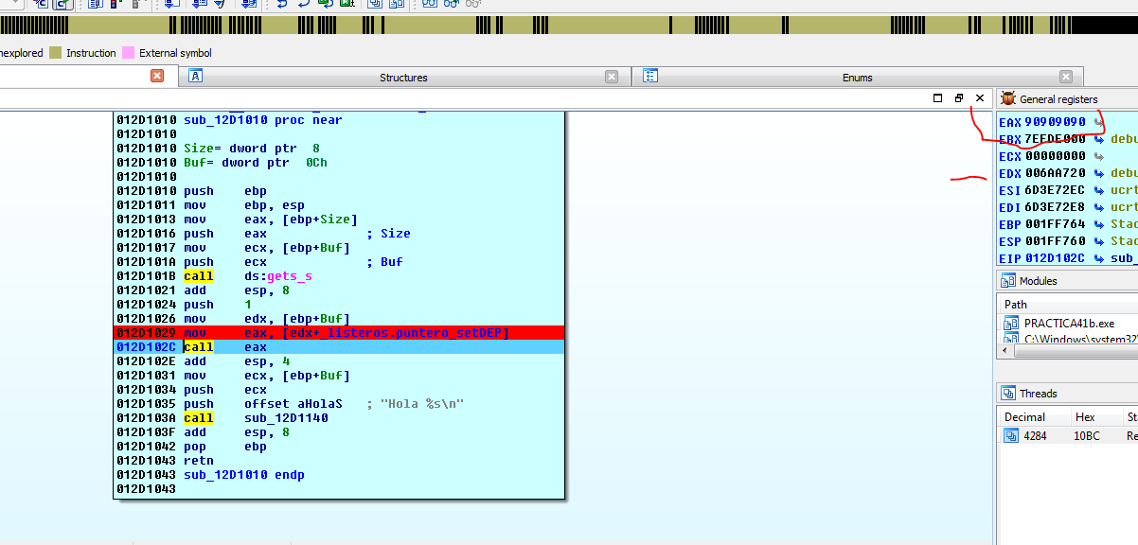Click the Path column header in Modules

[1016, 304]
